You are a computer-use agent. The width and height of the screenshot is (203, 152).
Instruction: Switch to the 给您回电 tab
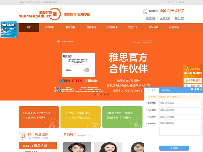click(166, 90)
